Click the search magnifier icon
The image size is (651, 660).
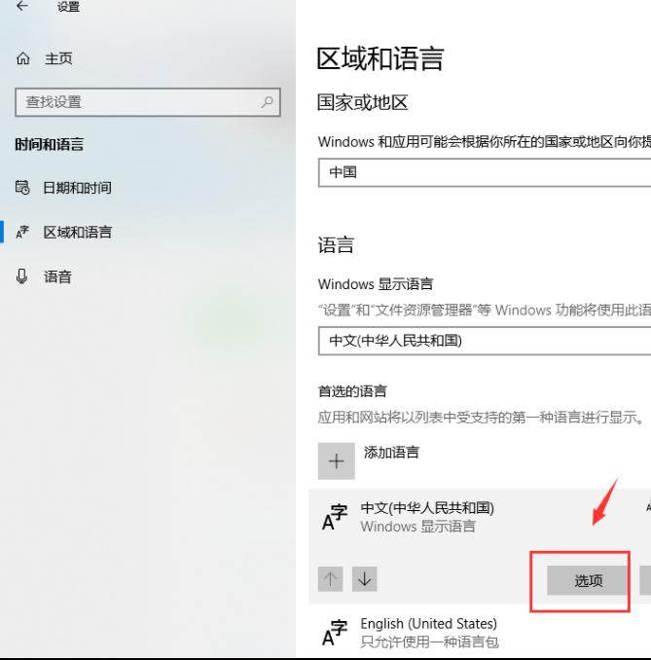coord(268,102)
